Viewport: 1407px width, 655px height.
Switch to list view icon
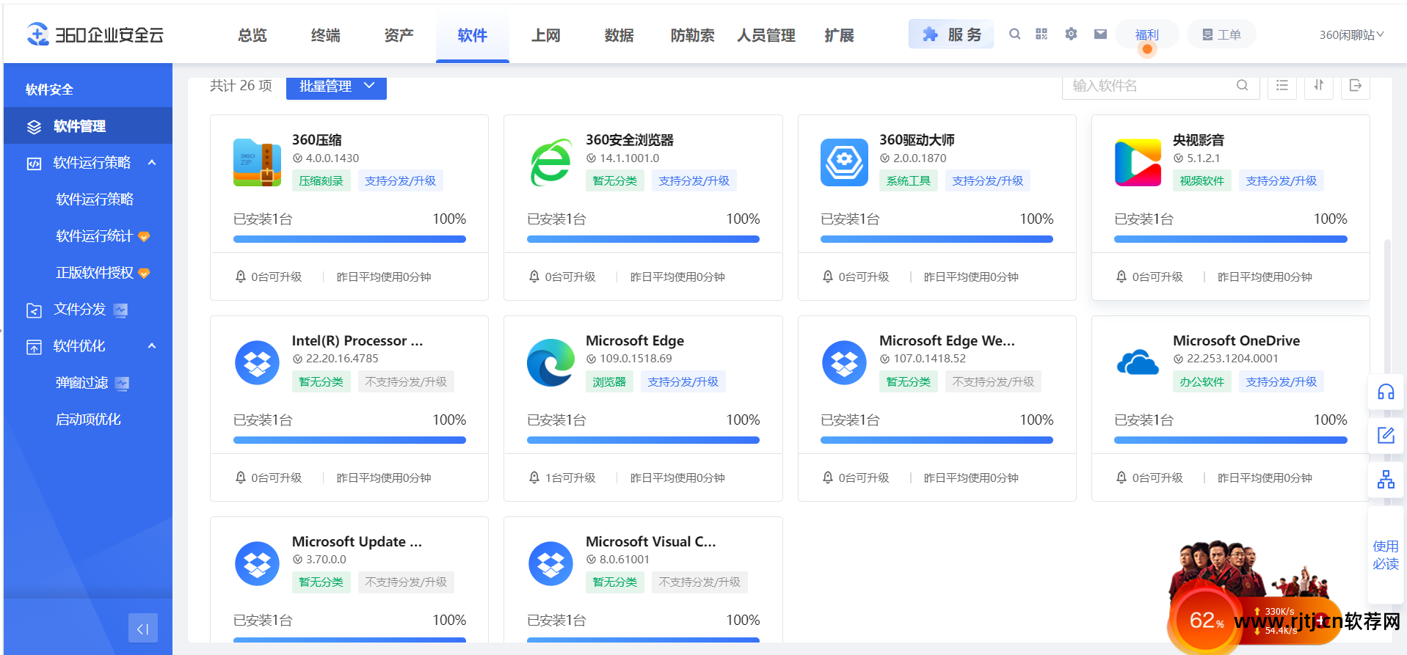(1282, 85)
